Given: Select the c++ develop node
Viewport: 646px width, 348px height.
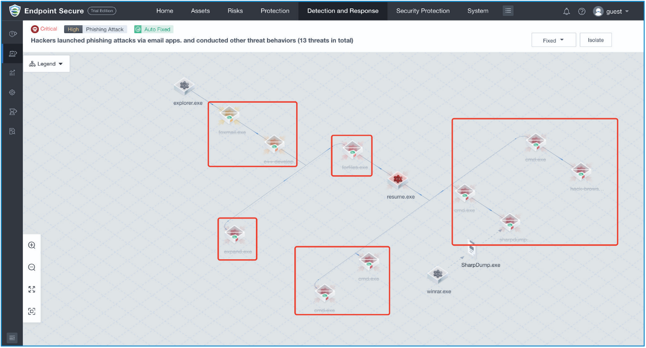Looking at the screenshot, I should pyautogui.click(x=275, y=144).
